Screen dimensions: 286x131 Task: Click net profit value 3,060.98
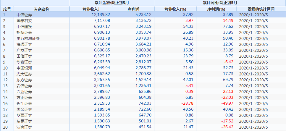pos(143,50)
